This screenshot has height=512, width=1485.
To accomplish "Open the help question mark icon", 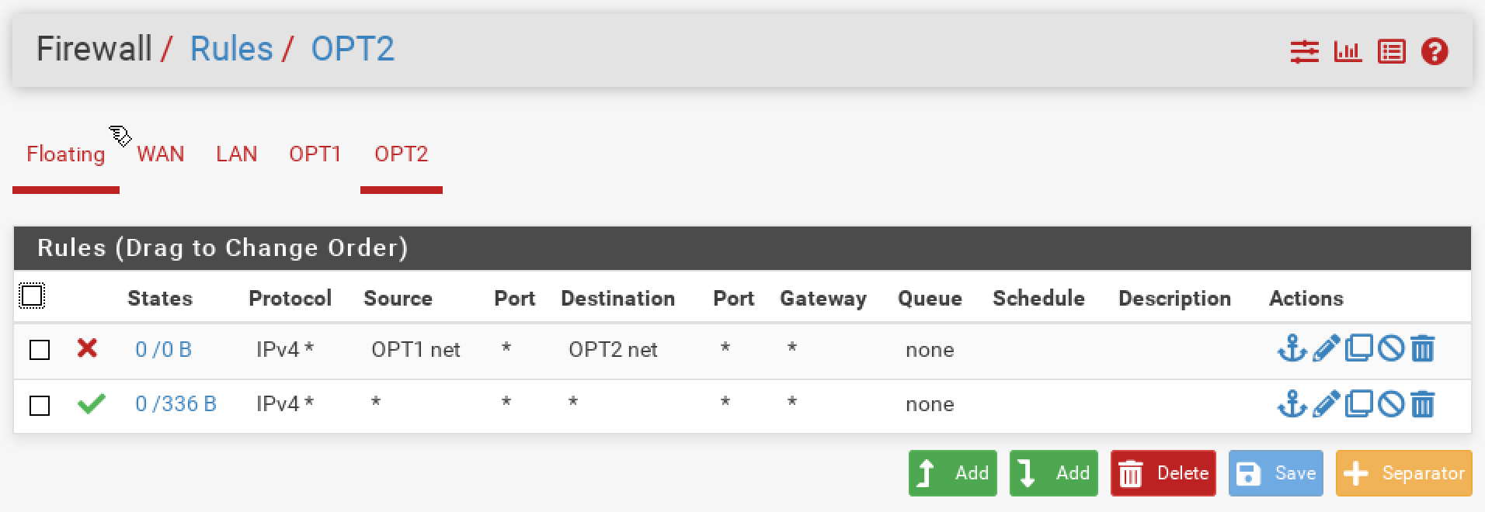I will [x=1435, y=52].
